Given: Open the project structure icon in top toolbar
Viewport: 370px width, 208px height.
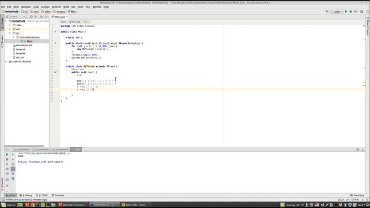Looking at the screenshot, I should click(361, 12).
